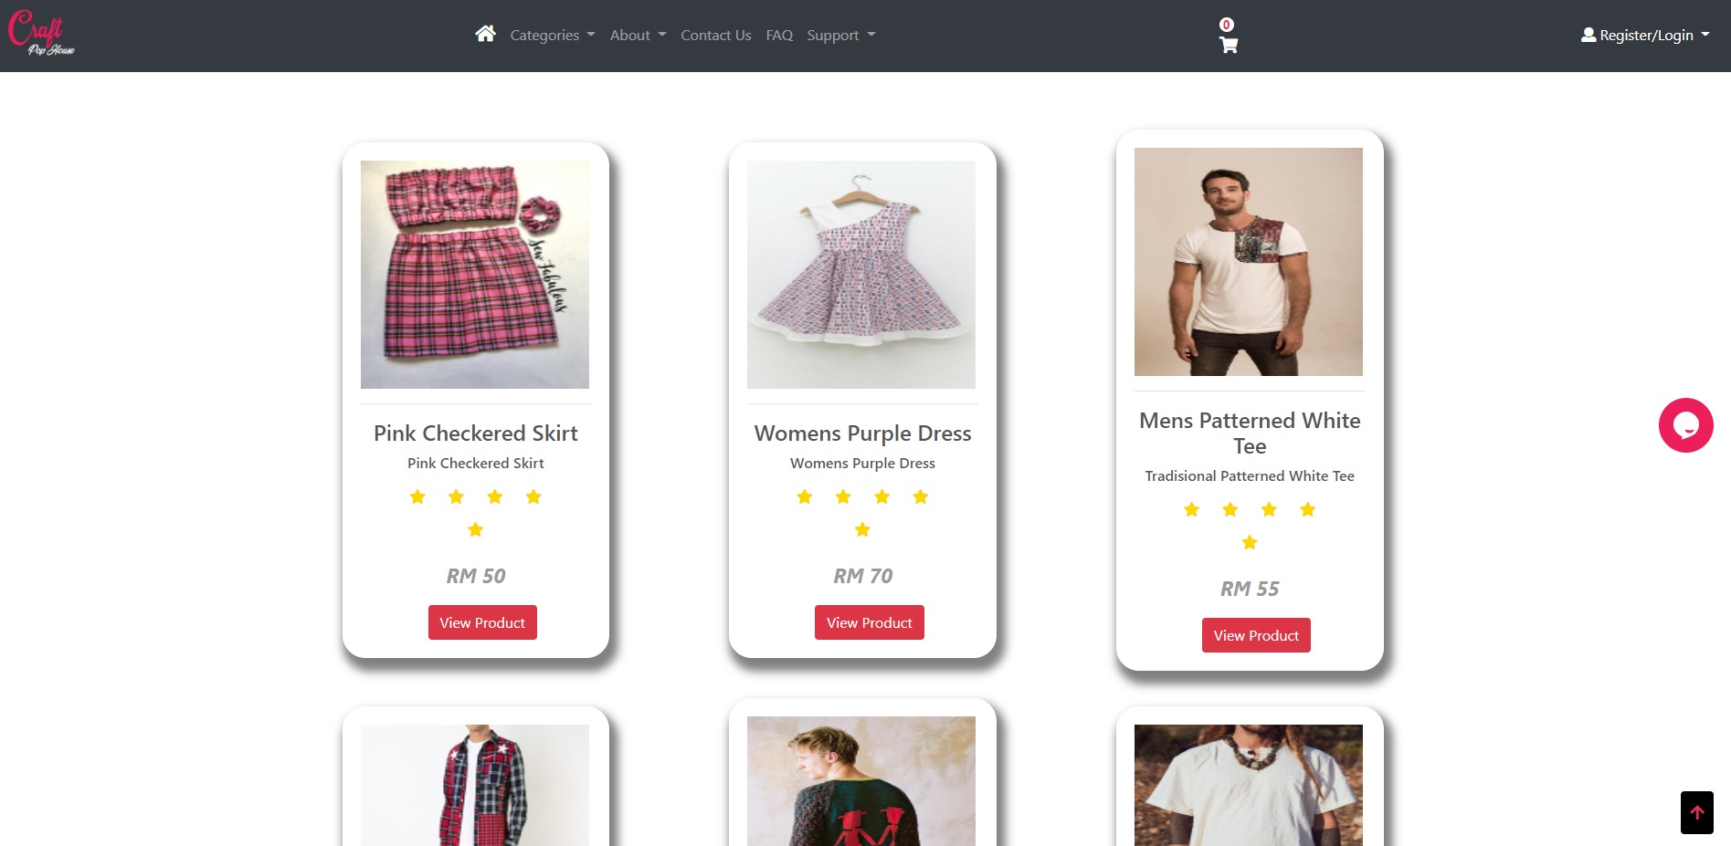Image resolution: width=1731 pixels, height=846 pixels.
Task: Click the Womens Purple Dress title
Action: [x=862, y=433]
